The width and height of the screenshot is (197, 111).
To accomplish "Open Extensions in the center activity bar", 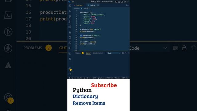I will (70, 27).
